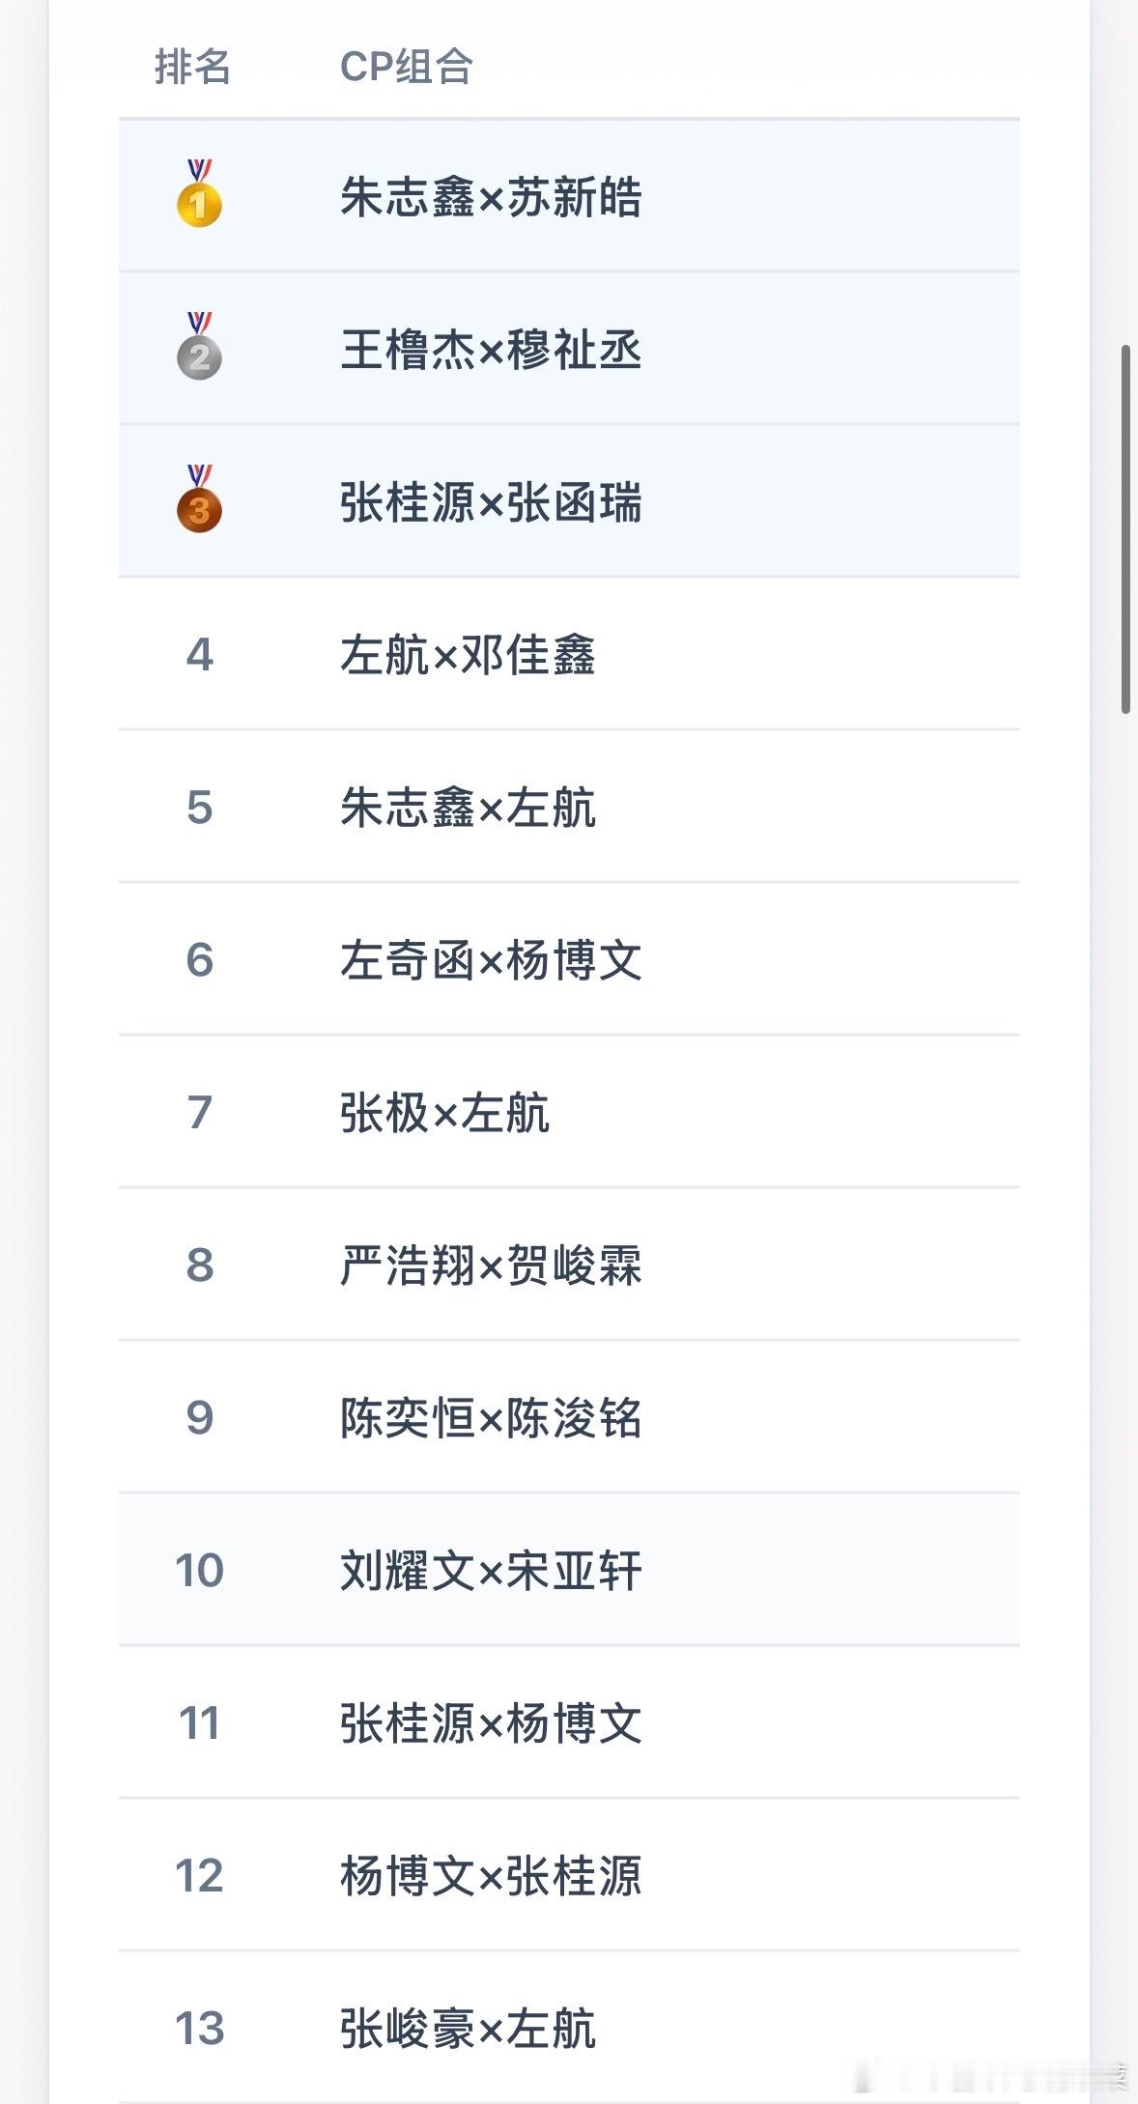Click the rank number 4

coord(199,655)
